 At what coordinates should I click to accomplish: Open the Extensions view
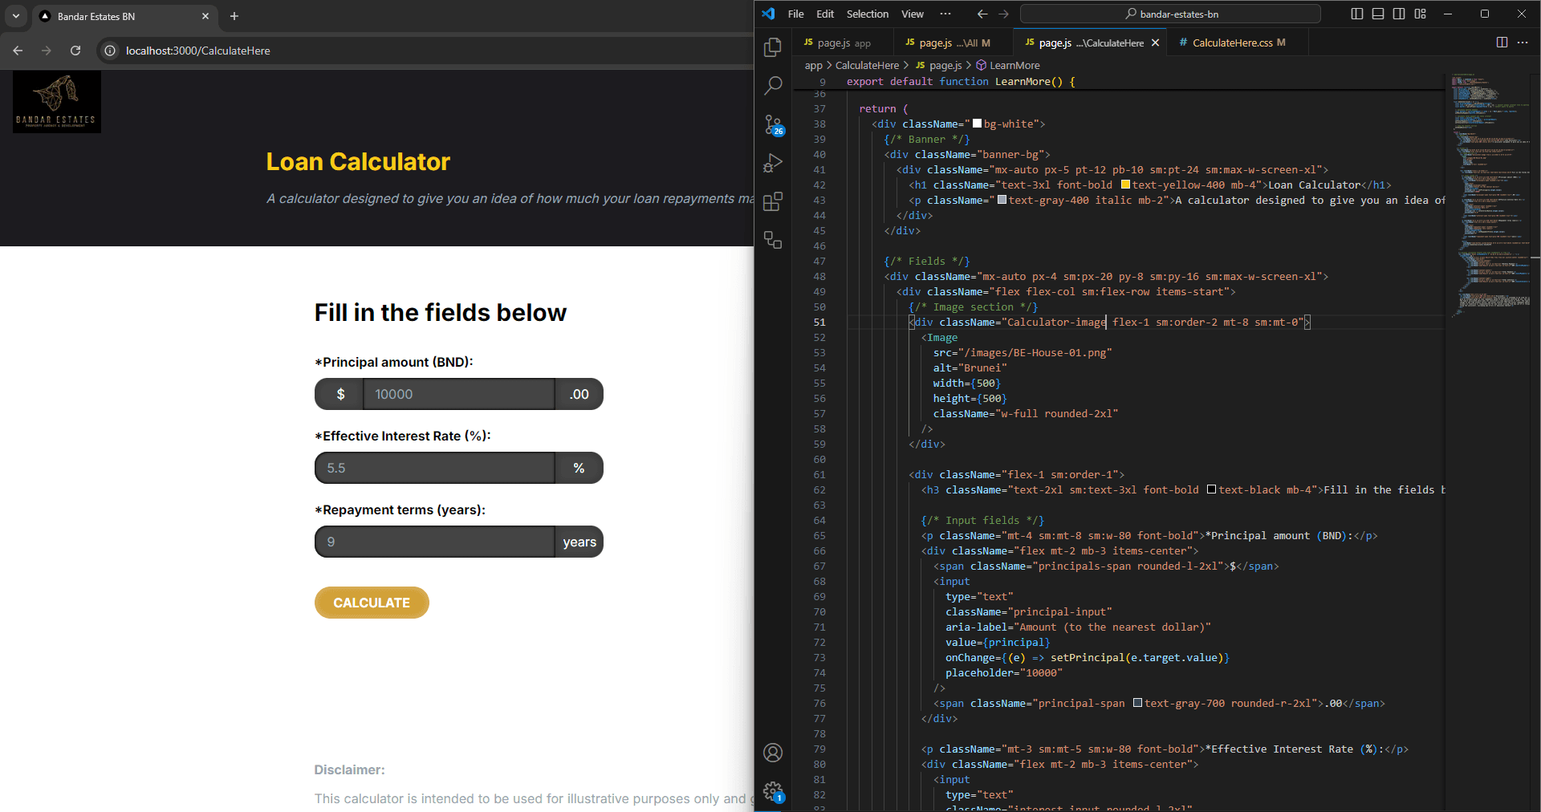click(x=773, y=201)
